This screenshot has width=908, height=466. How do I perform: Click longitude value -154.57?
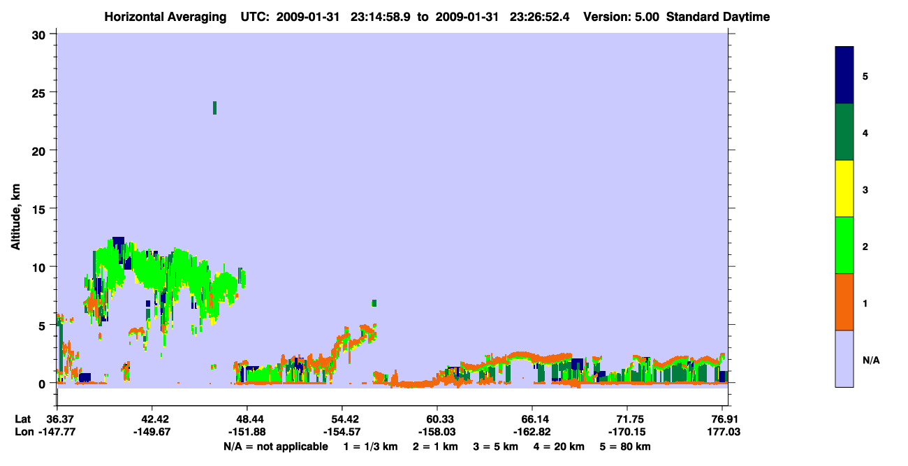click(342, 432)
